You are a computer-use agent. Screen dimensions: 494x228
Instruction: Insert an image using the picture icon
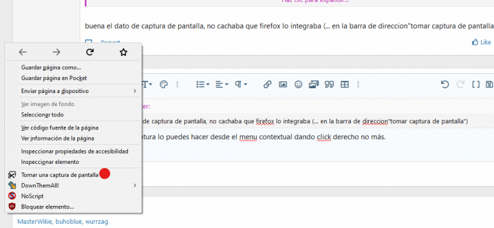click(x=283, y=84)
